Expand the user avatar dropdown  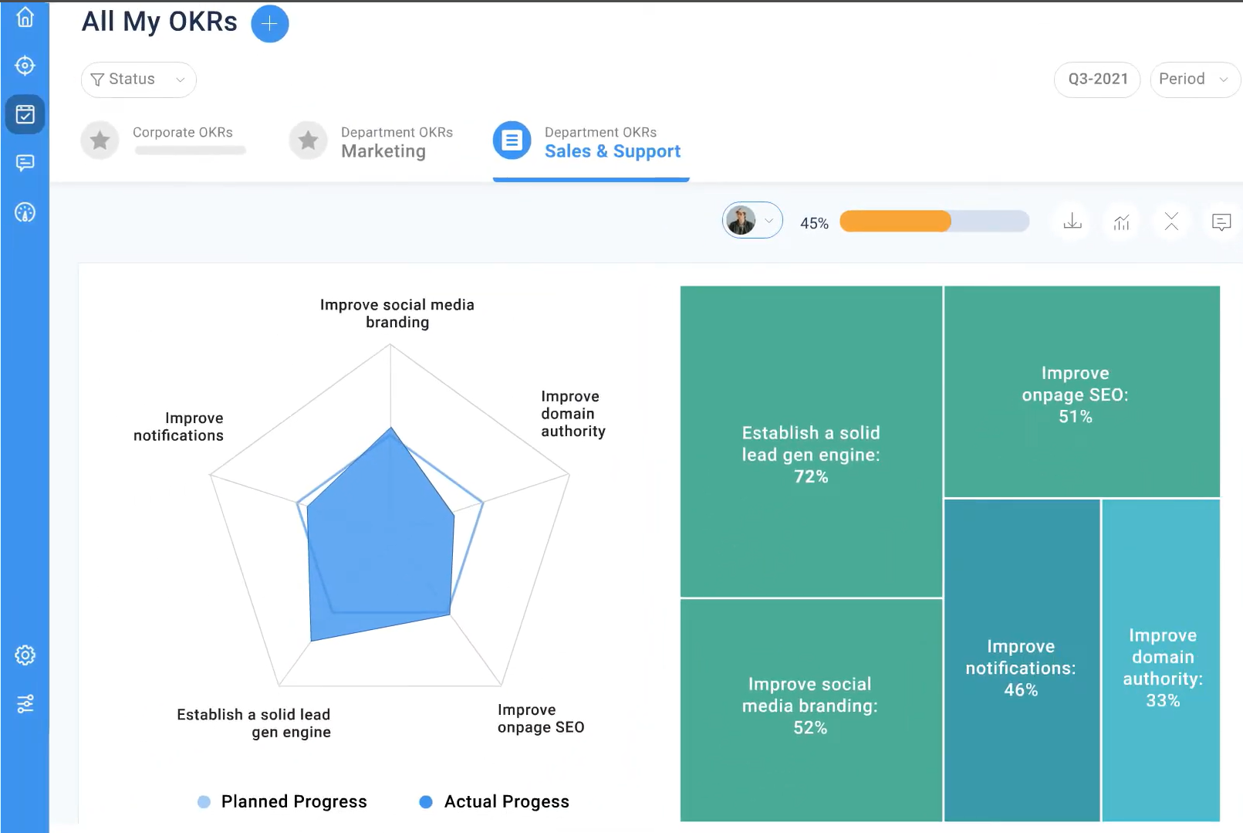[752, 221]
